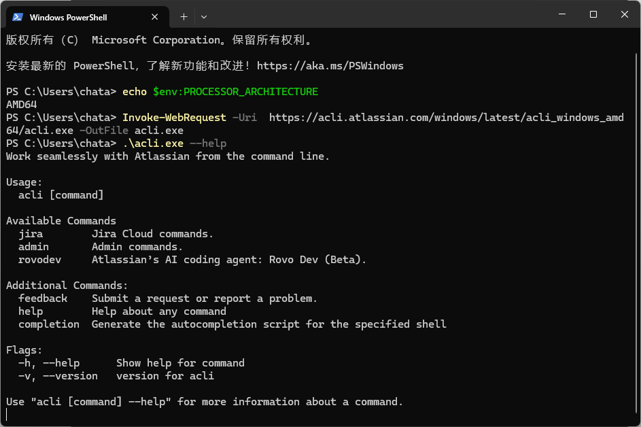Open the tab dropdown chevron

point(203,16)
